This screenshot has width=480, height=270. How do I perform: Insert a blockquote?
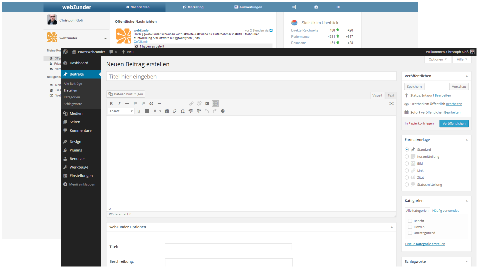pyautogui.click(x=151, y=103)
